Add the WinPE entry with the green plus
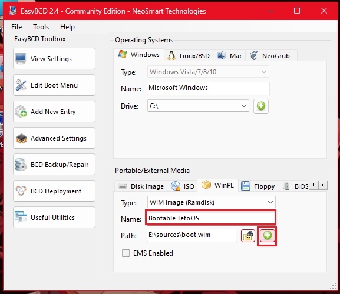 (x=267, y=236)
